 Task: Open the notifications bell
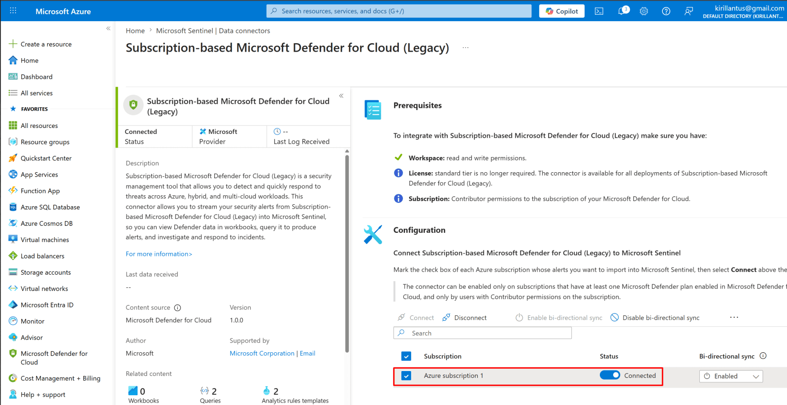(622, 11)
